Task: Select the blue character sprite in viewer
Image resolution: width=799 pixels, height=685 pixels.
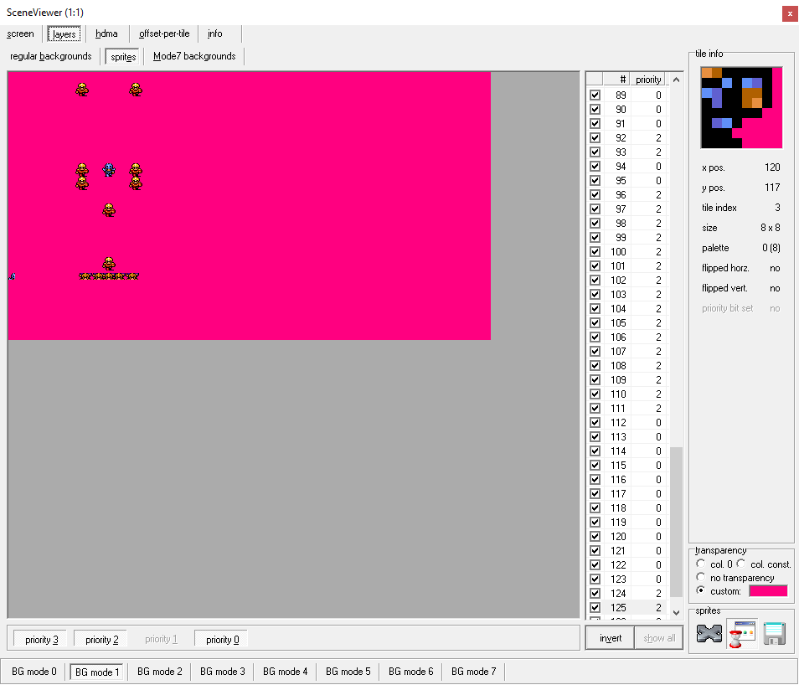Action: click(108, 170)
